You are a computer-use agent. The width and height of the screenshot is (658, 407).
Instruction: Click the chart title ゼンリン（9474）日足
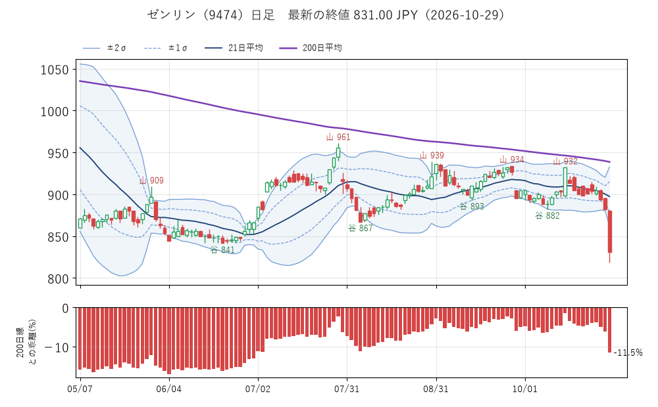pyautogui.click(x=211, y=15)
